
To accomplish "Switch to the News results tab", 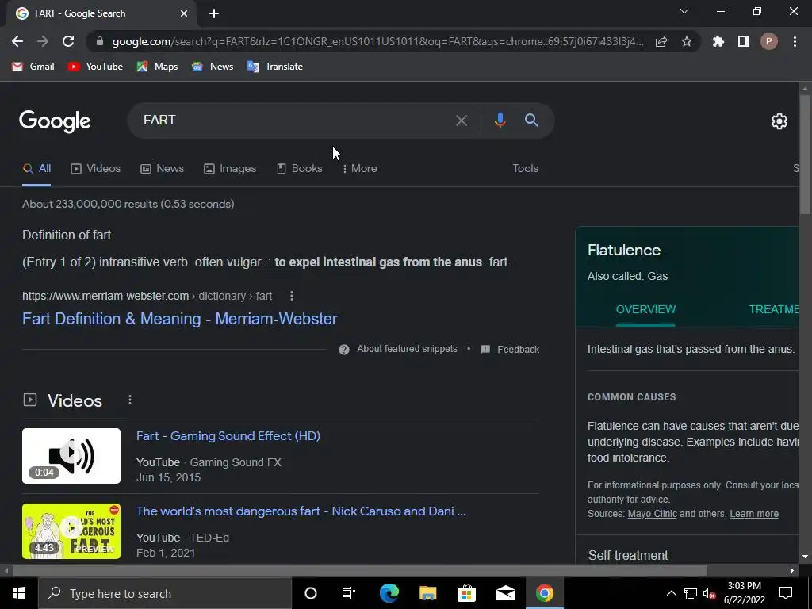I will [162, 169].
